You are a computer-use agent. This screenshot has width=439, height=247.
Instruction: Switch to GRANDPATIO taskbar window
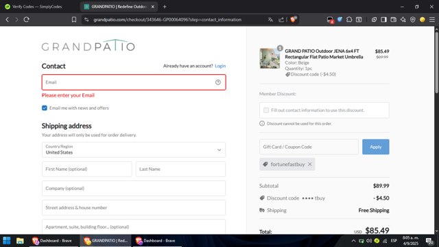point(106,241)
